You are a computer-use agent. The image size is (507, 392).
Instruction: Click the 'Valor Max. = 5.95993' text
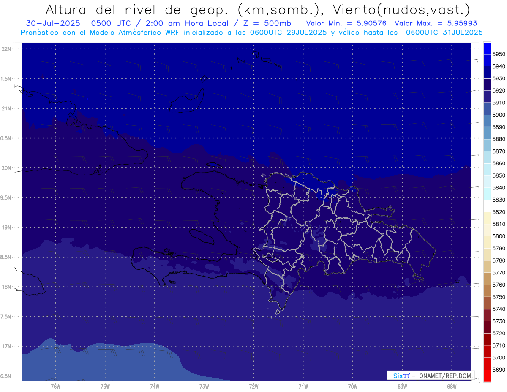pyautogui.click(x=436, y=23)
